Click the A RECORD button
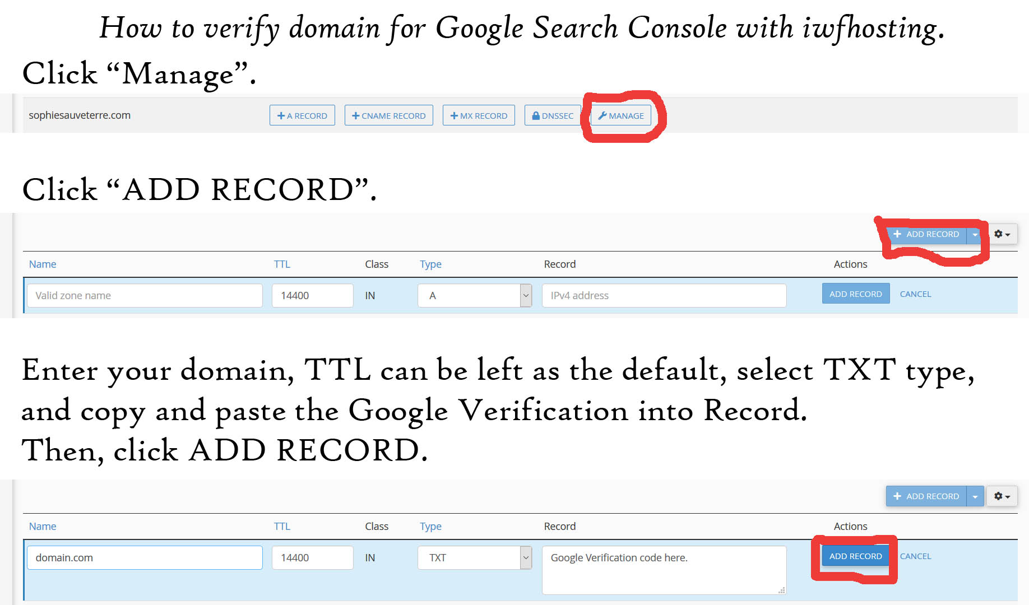 pos(302,115)
